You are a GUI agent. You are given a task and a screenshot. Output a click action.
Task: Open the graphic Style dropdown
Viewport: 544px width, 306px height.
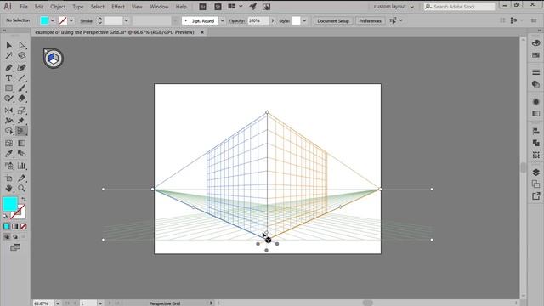(x=304, y=20)
